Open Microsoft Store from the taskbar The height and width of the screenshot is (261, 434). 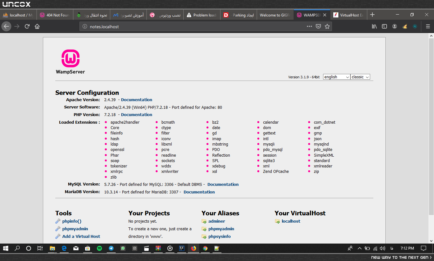pyautogui.click(x=88, y=248)
